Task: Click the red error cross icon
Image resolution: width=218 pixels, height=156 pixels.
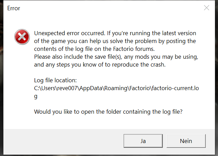Action: pyautogui.click(x=22, y=37)
